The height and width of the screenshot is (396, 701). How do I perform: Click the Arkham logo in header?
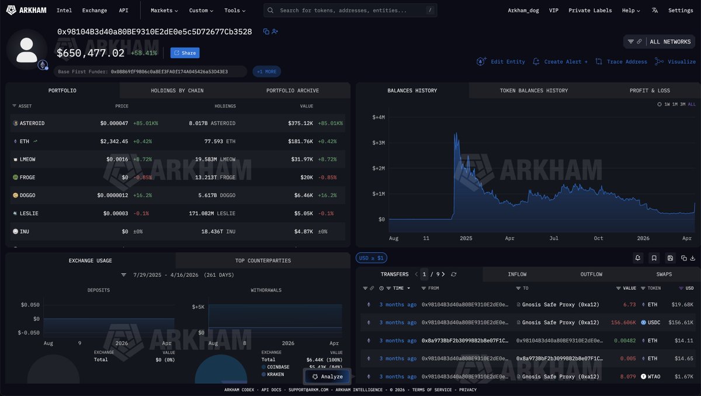26,10
